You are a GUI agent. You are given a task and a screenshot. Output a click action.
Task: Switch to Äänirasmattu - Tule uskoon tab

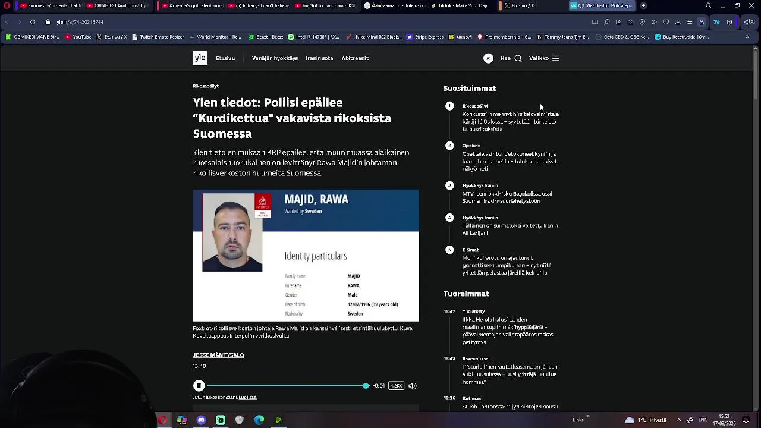394,5
